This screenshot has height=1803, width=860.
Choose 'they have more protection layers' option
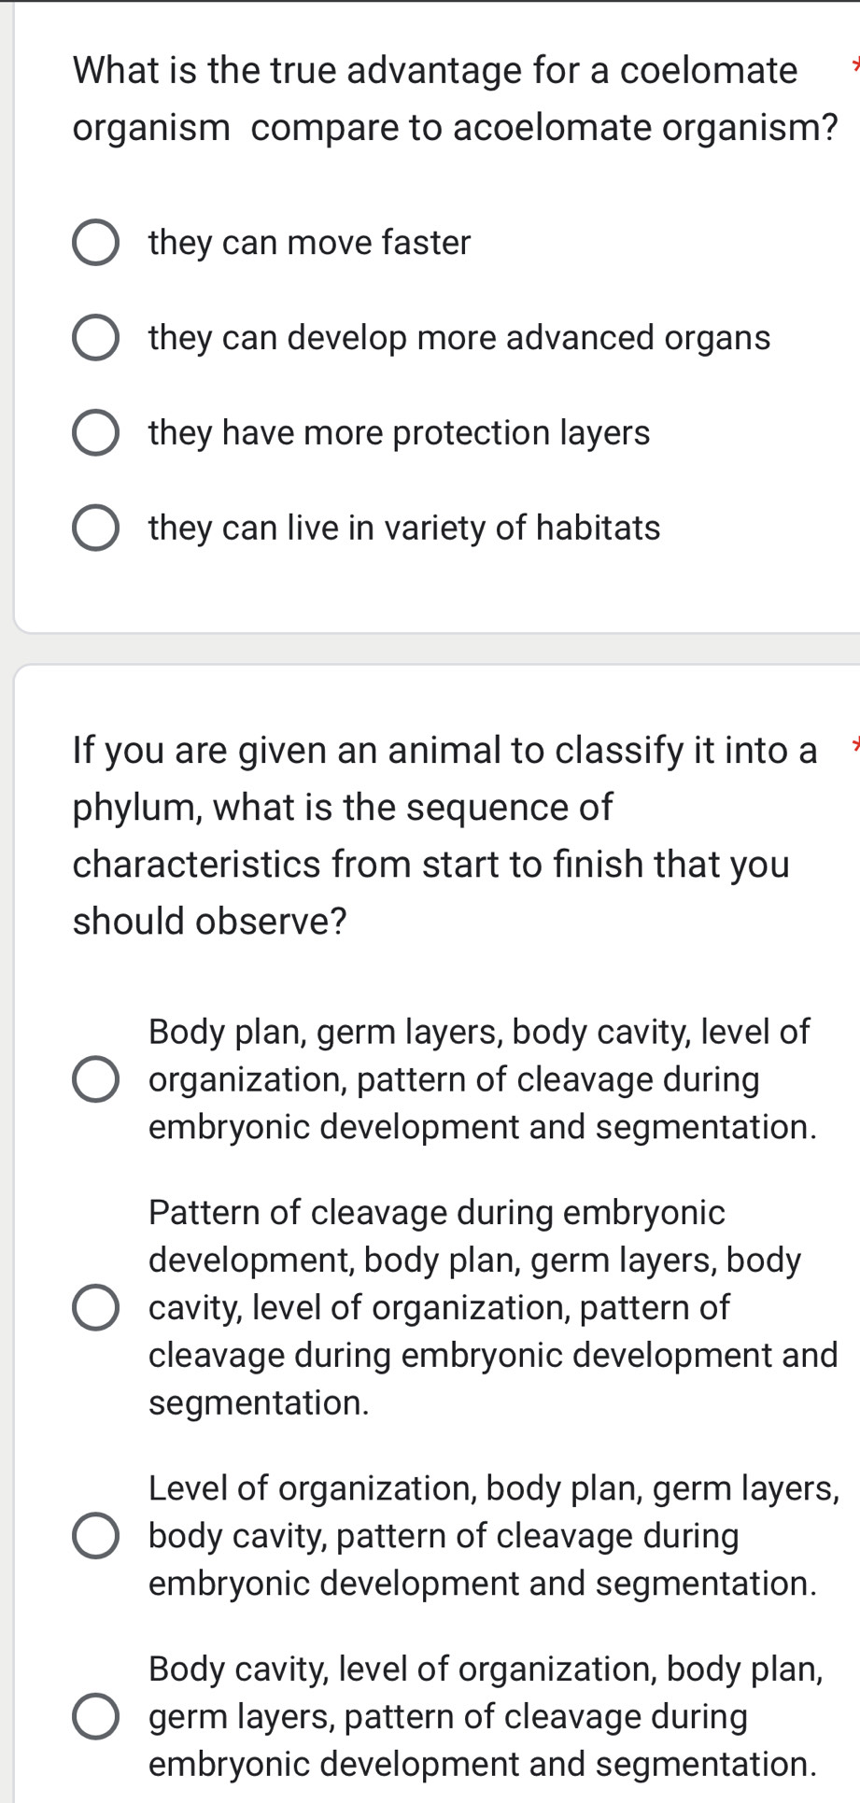[94, 433]
